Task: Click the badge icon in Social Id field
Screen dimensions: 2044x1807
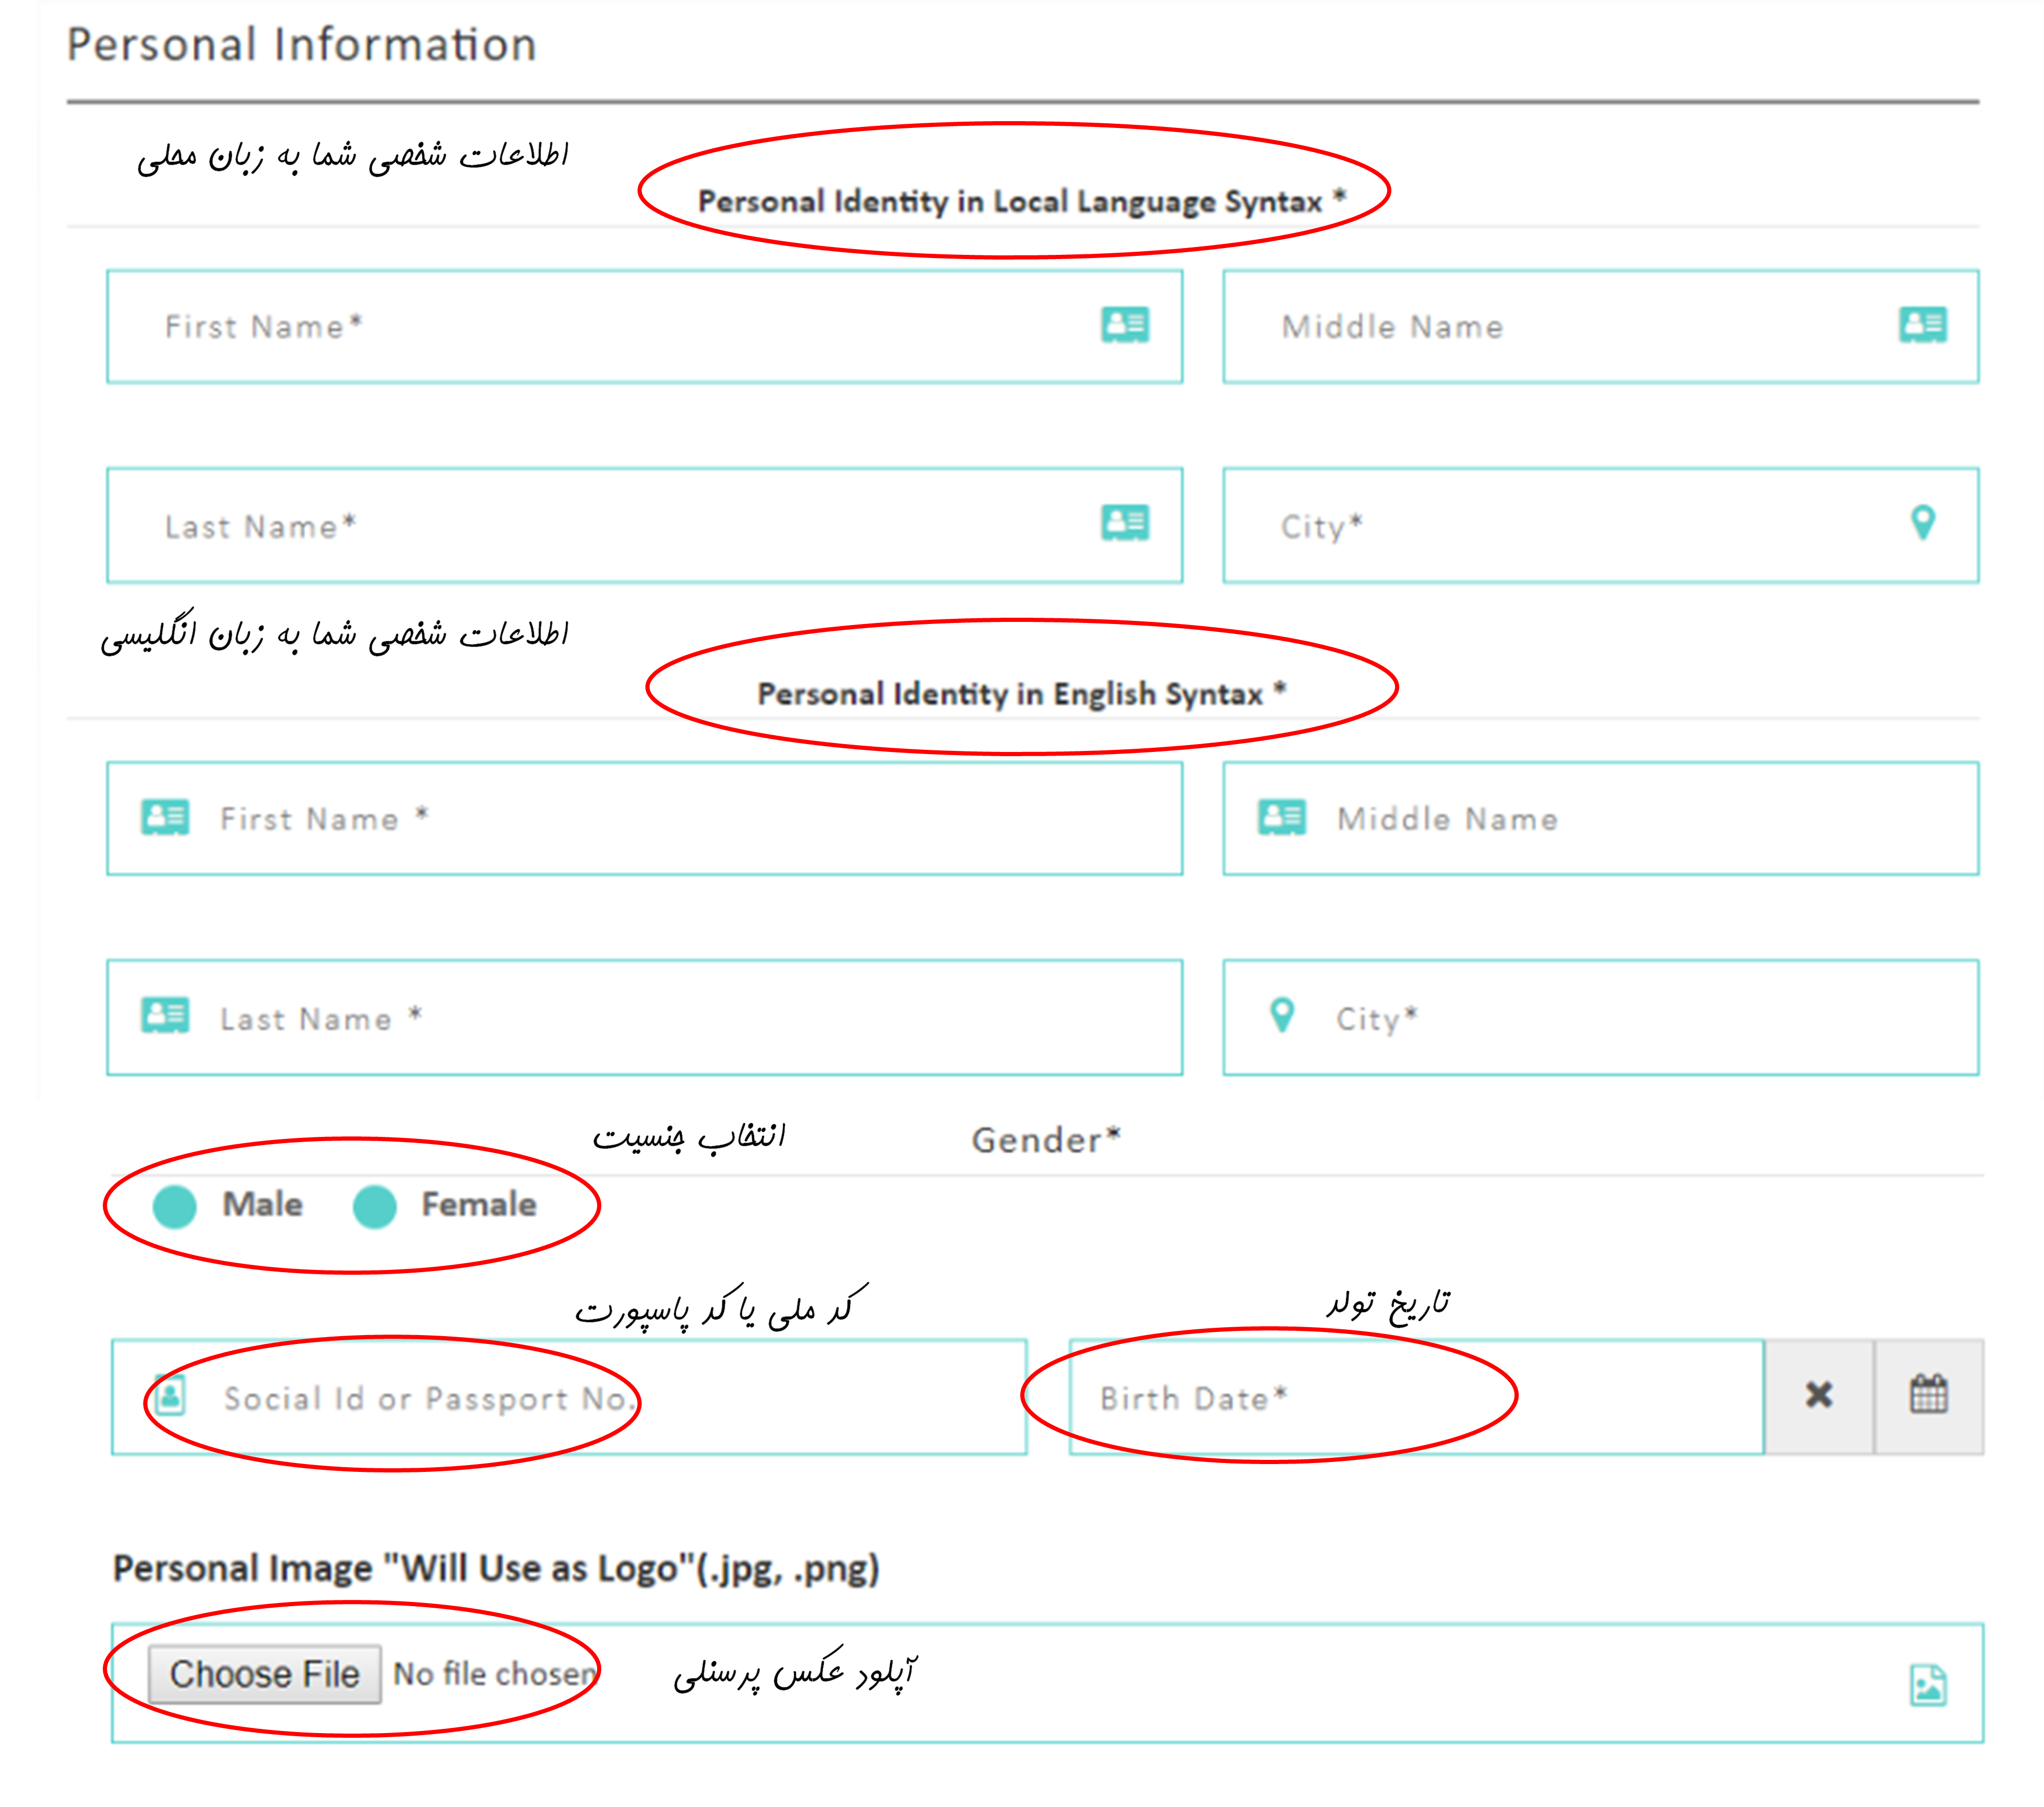Action: tap(171, 1395)
